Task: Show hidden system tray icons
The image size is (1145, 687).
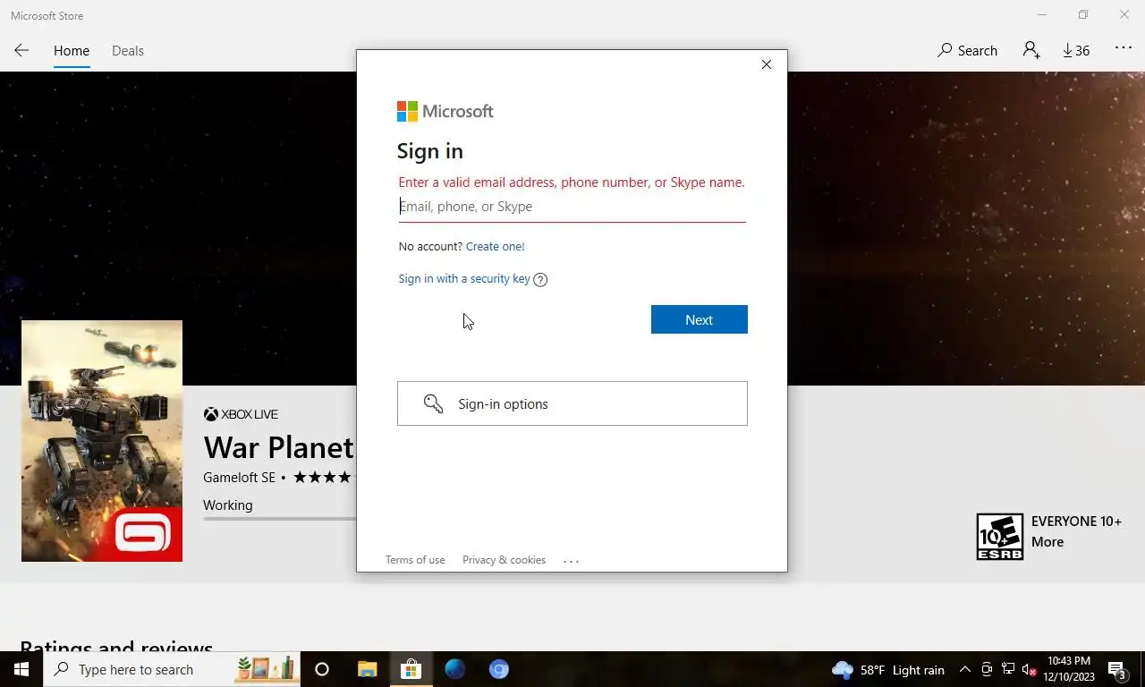Action: click(x=965, y=669)
